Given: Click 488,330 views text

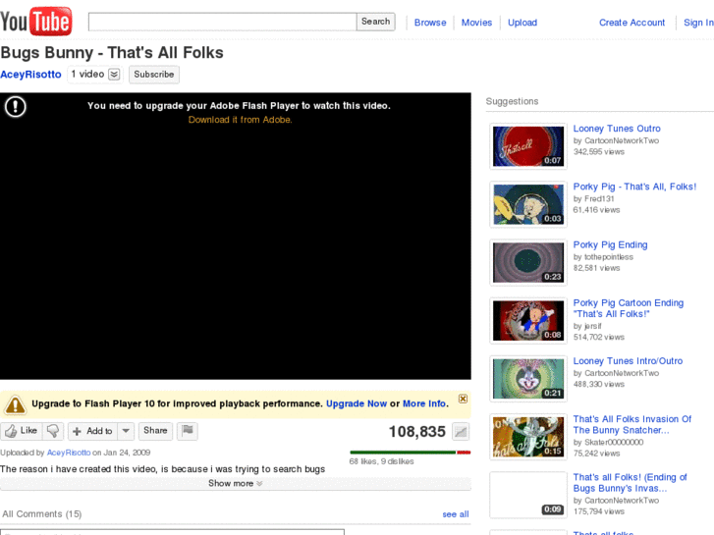Looking at the screenshot, I should [x=598, y=384].
